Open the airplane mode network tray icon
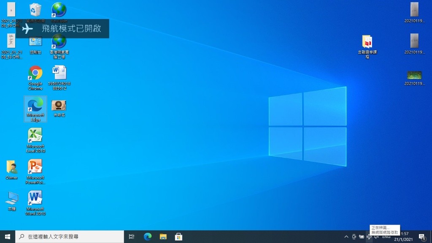The height and width of the screenshot is (243, 432). 369,237
